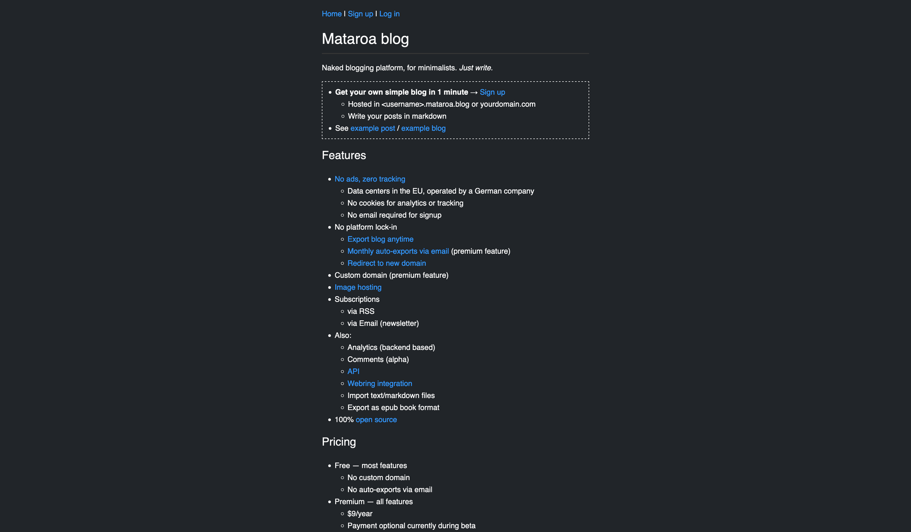The width and height of the screenshot is (911, 532).
Task: Open 'No ads, zero tracking' link
Action: (369, 179)
